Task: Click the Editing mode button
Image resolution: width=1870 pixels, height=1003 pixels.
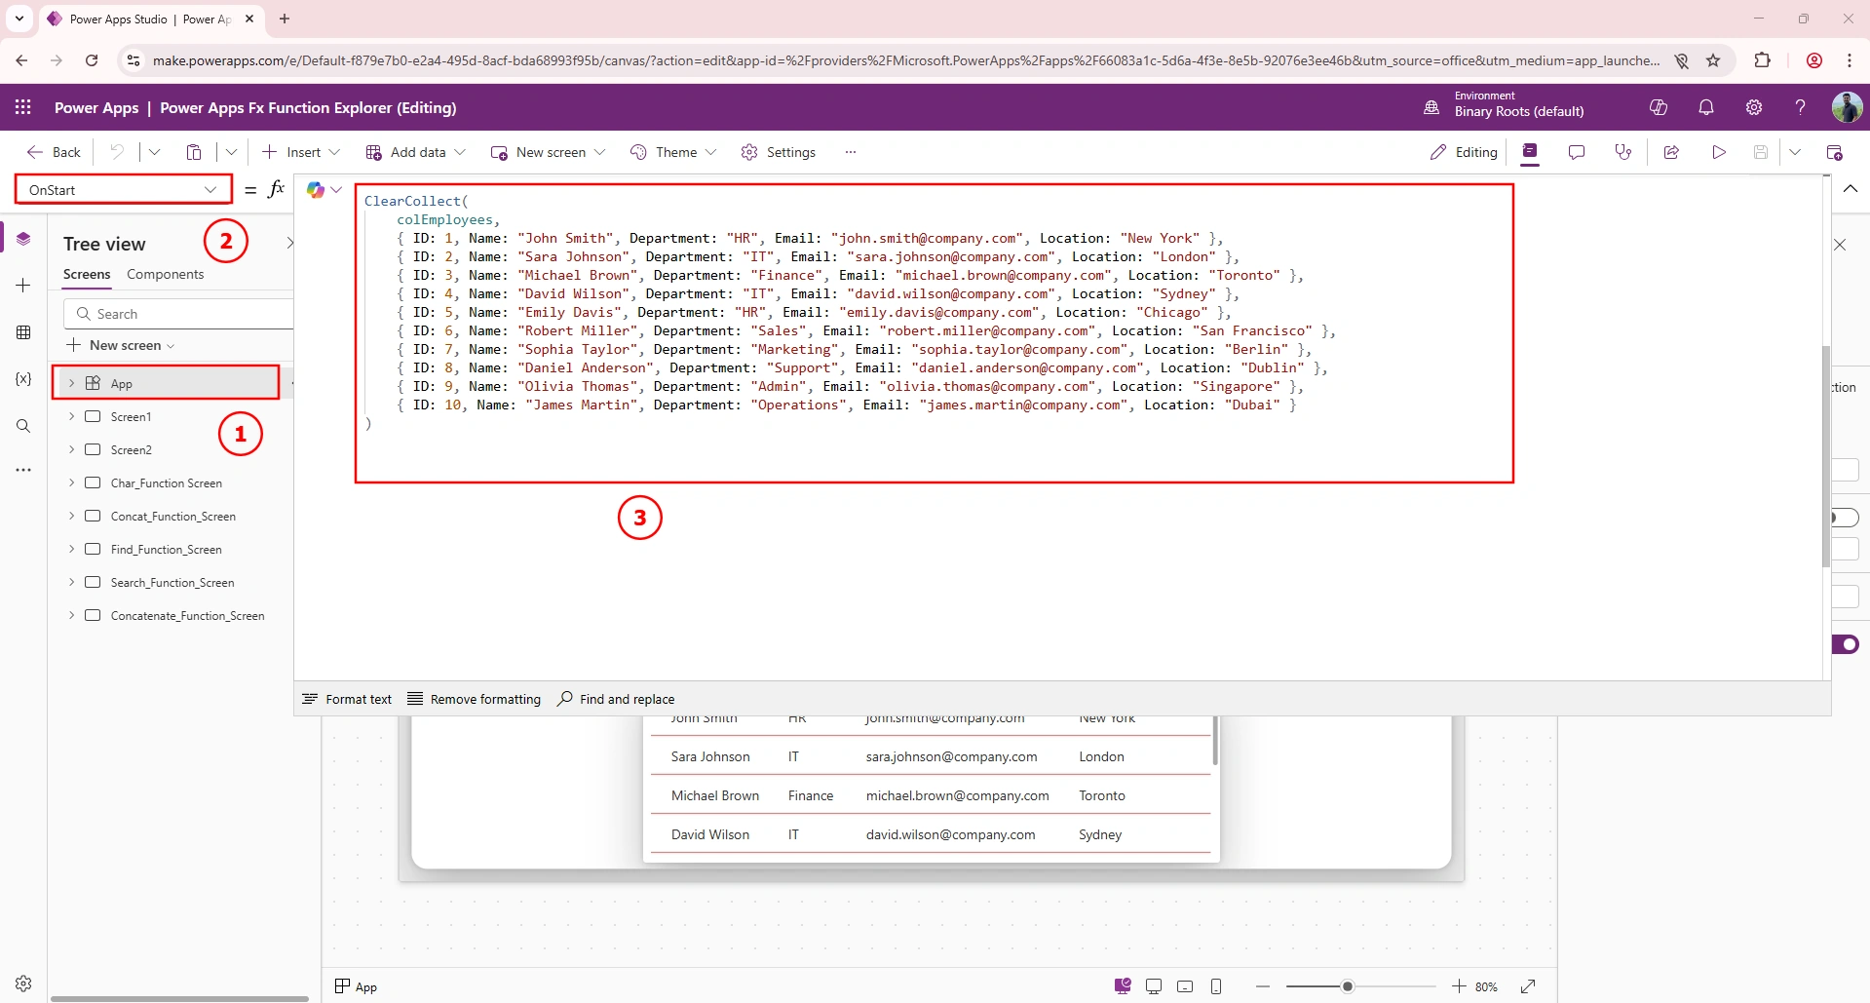Action: (1464, 152)
